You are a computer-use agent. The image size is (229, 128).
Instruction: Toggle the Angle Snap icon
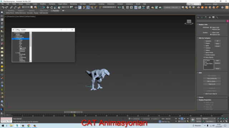[x=88, y=7]
